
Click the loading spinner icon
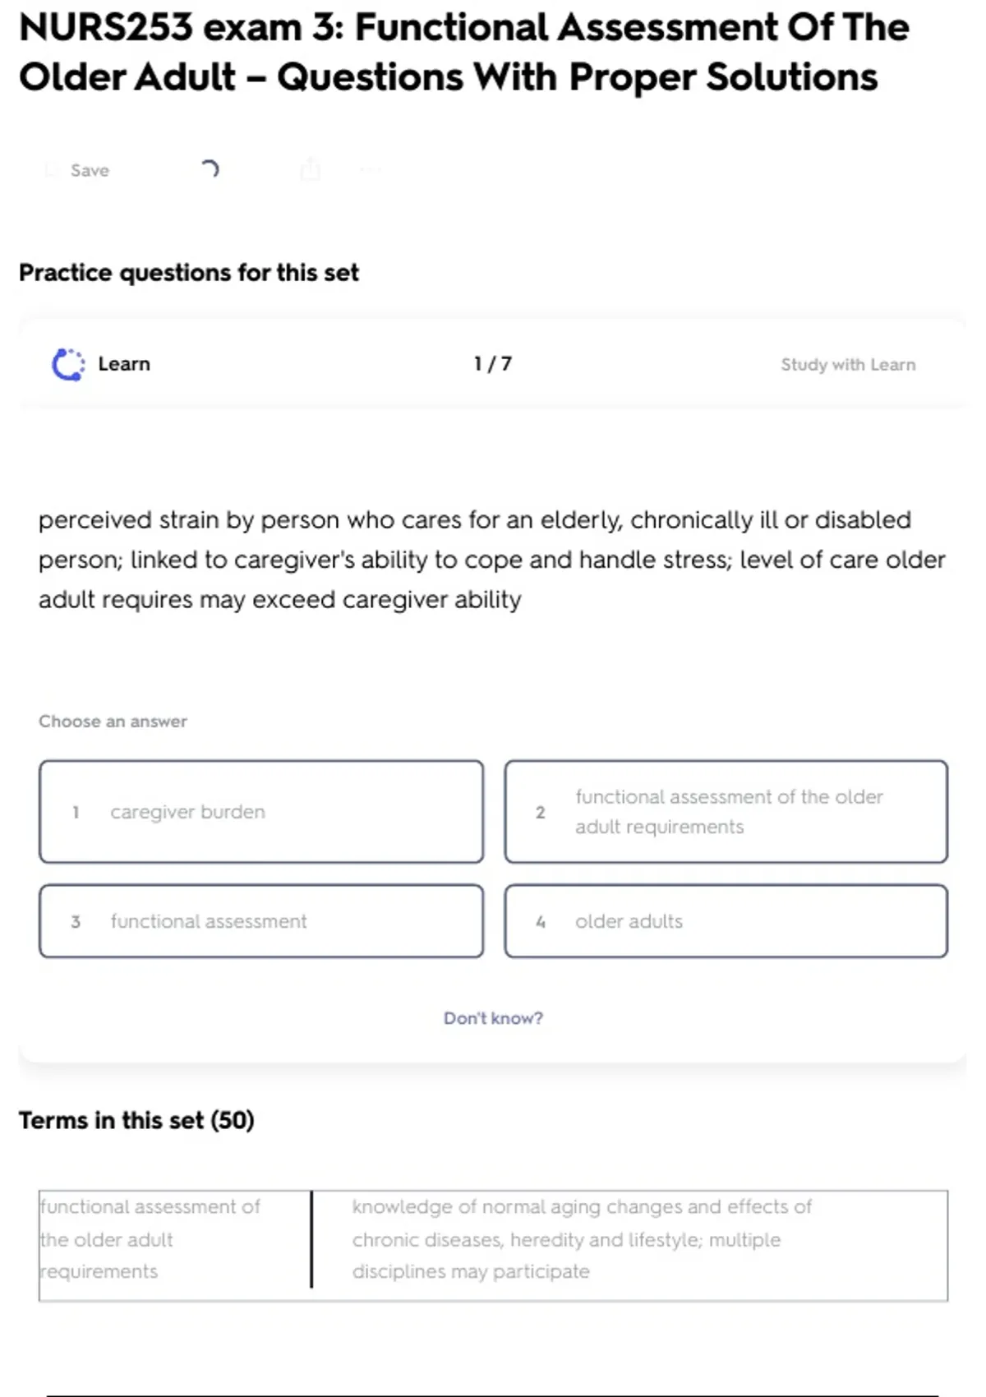click(210, 169)
